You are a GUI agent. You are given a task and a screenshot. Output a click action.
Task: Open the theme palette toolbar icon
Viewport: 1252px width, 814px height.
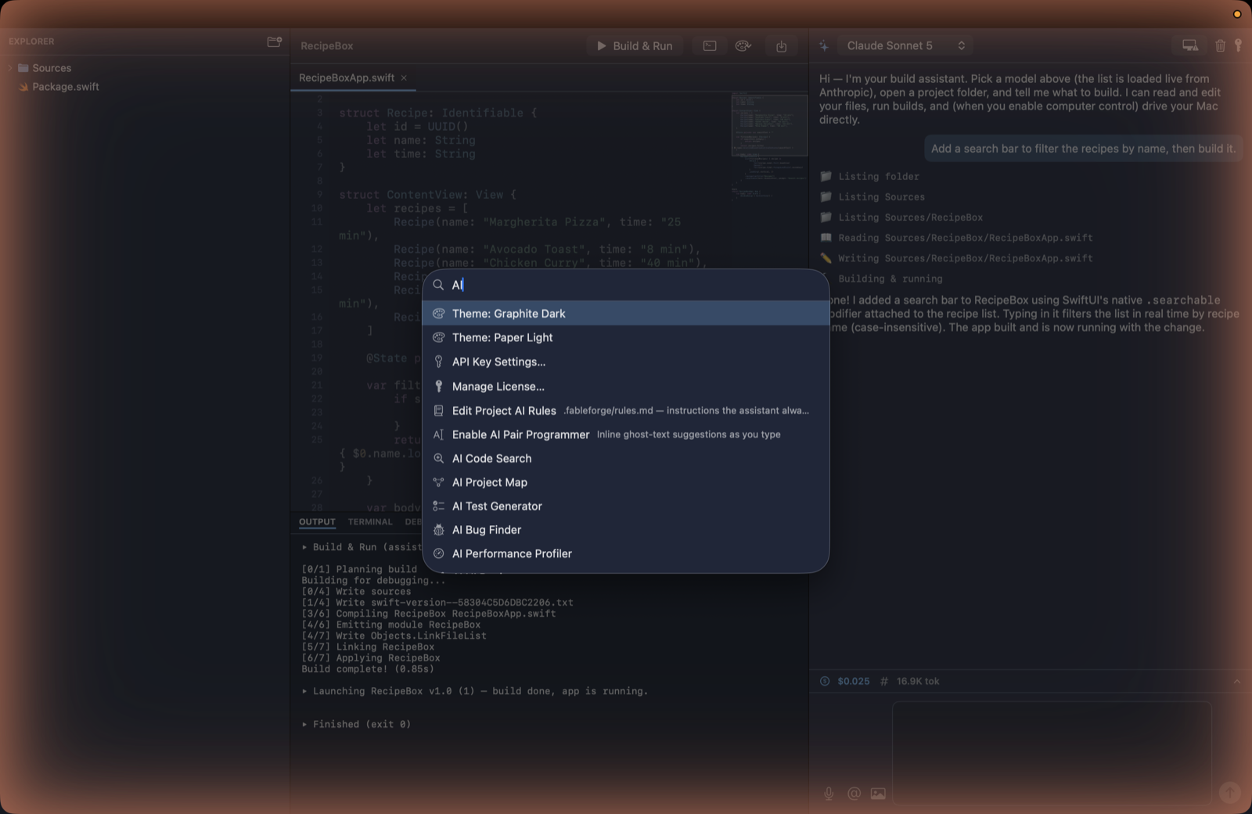[x=743, y=46]
